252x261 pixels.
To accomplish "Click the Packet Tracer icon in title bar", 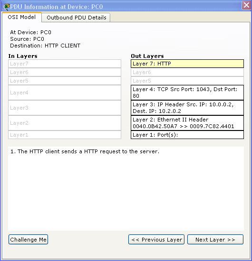I will tap(6, 7).
